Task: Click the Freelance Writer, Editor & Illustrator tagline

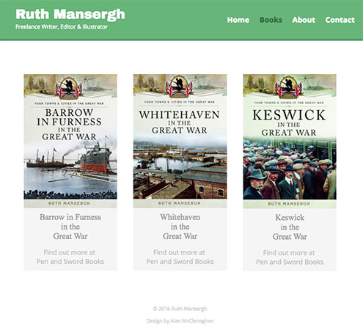Action: (62, 26)
